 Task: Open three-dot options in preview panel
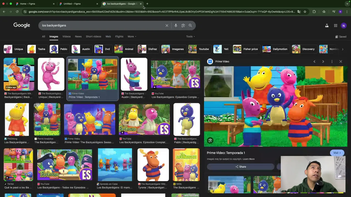point(332,62)
